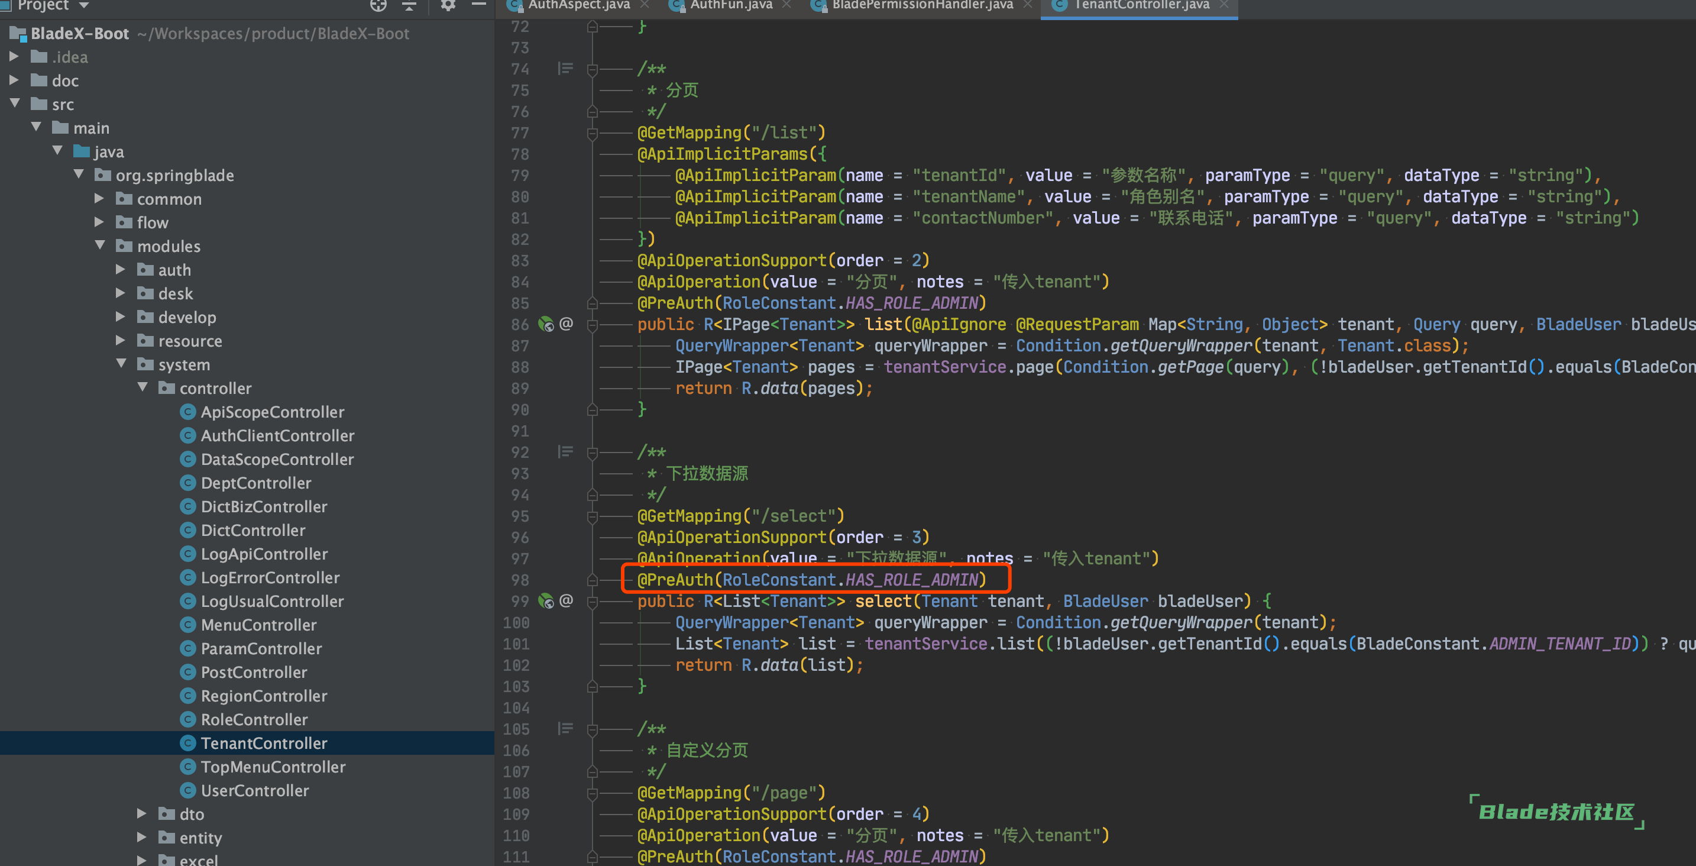
Task: Expand the desk package
Action: (x=121, y=293)
